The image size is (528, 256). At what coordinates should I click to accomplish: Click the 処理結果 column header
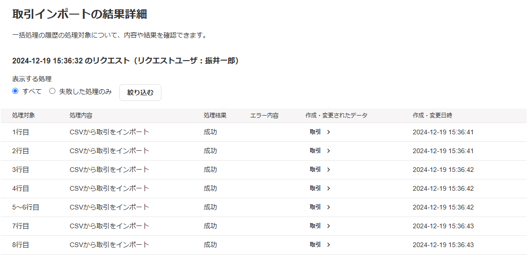click(x=215, y=116)
